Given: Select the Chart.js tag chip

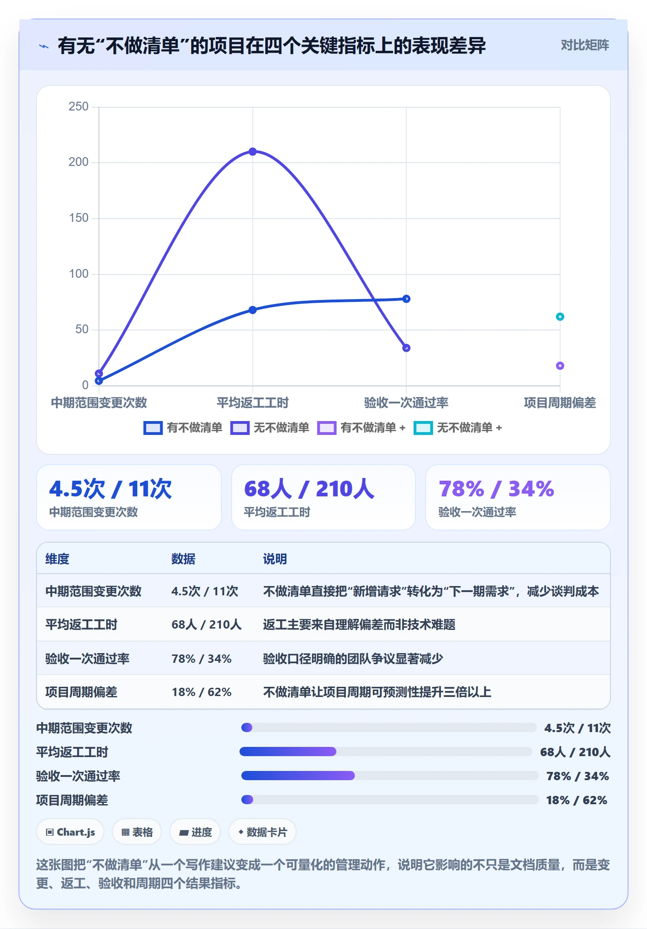Looking at the screenshot, I should tap(70, 832).
